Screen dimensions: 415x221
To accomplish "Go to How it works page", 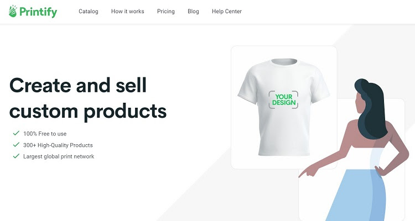I will 128,12.
